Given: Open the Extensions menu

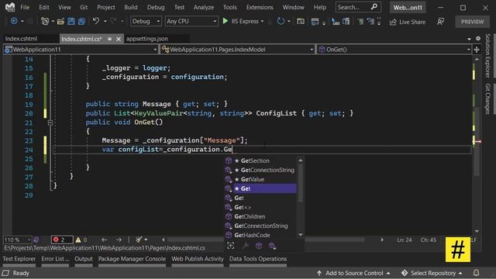Looking at the screenshot, I should (x=260, y=7).
